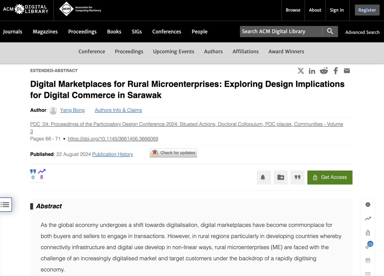Click the EXTENDED-ABSTRACT label
This screenshot has height=276, width=384.
(x=54, y=71)
